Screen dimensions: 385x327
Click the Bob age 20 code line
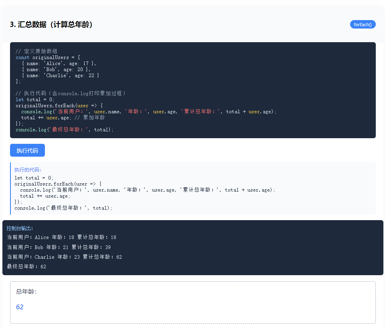click(56, 69)
